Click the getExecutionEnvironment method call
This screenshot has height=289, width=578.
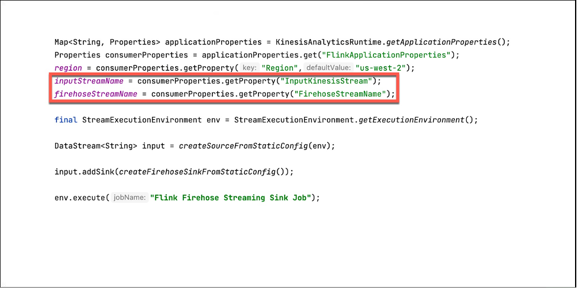411,120
